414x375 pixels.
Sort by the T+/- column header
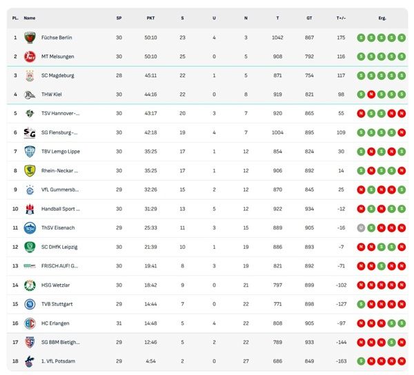coord(341,18)
